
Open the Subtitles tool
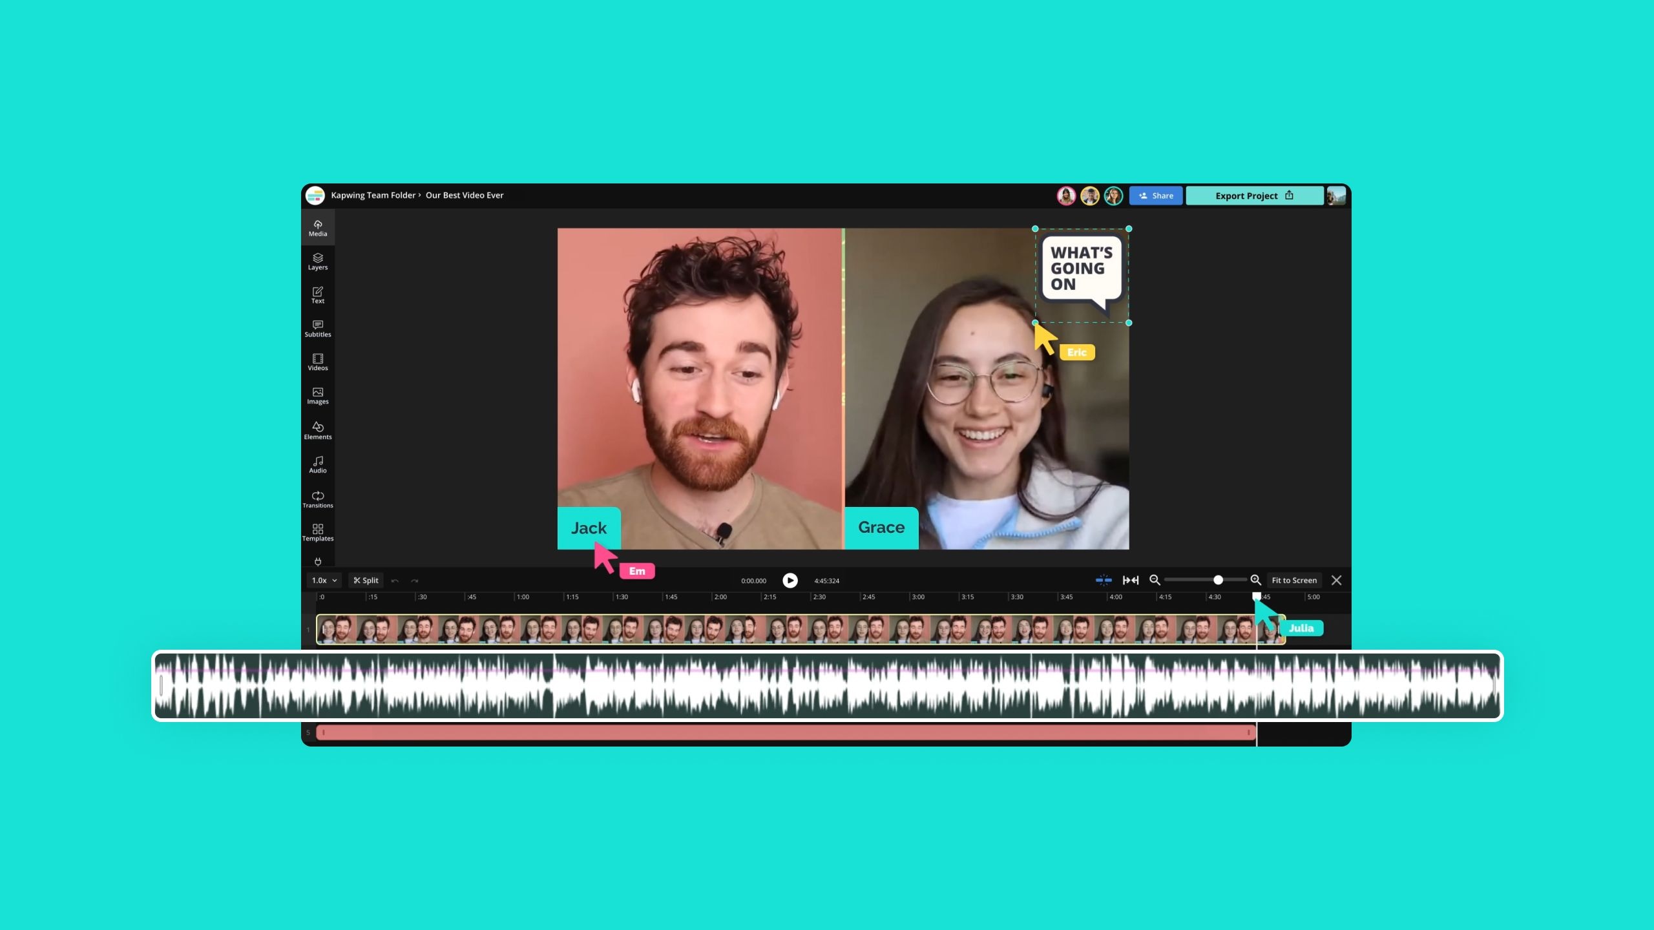click(x=318, y=329)
